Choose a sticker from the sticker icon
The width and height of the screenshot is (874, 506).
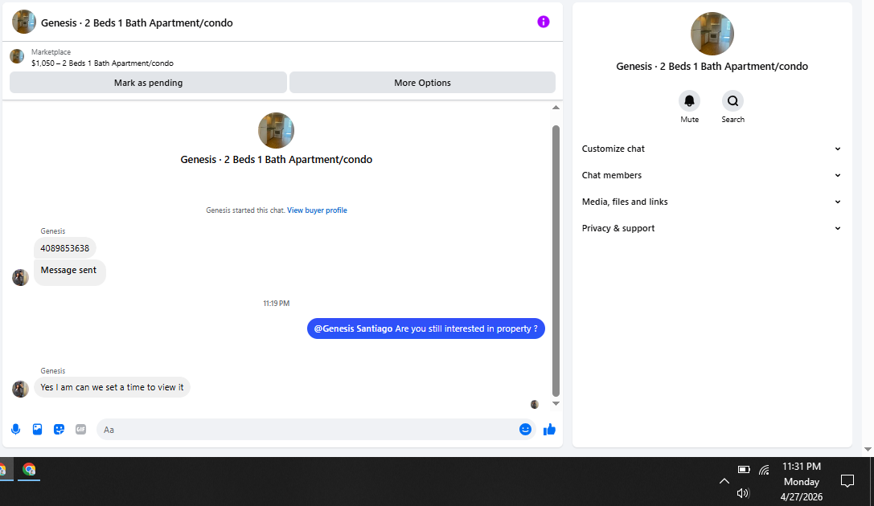click(x=59, y=429)
